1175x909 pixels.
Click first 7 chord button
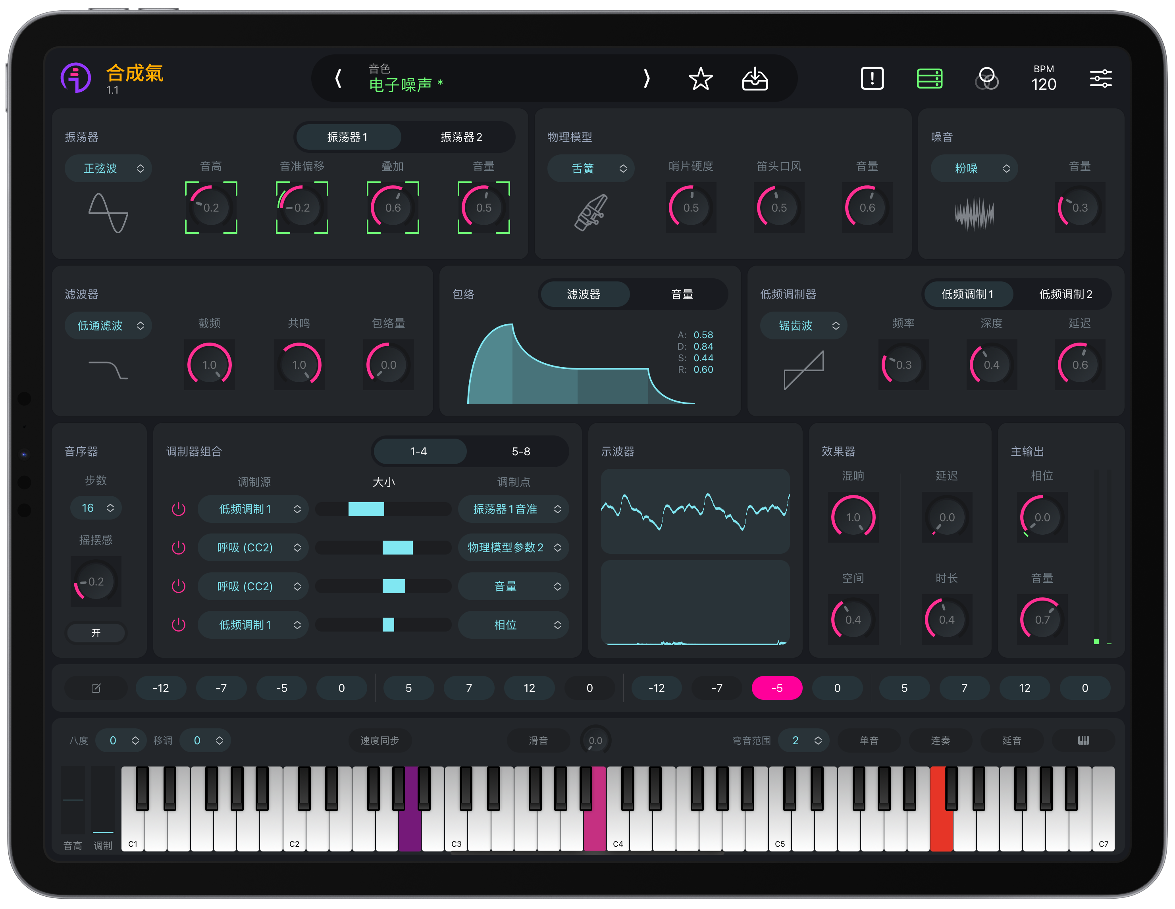point(468,688)
